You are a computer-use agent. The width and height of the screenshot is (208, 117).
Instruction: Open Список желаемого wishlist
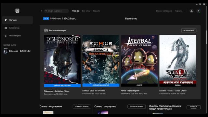point(164,11)
